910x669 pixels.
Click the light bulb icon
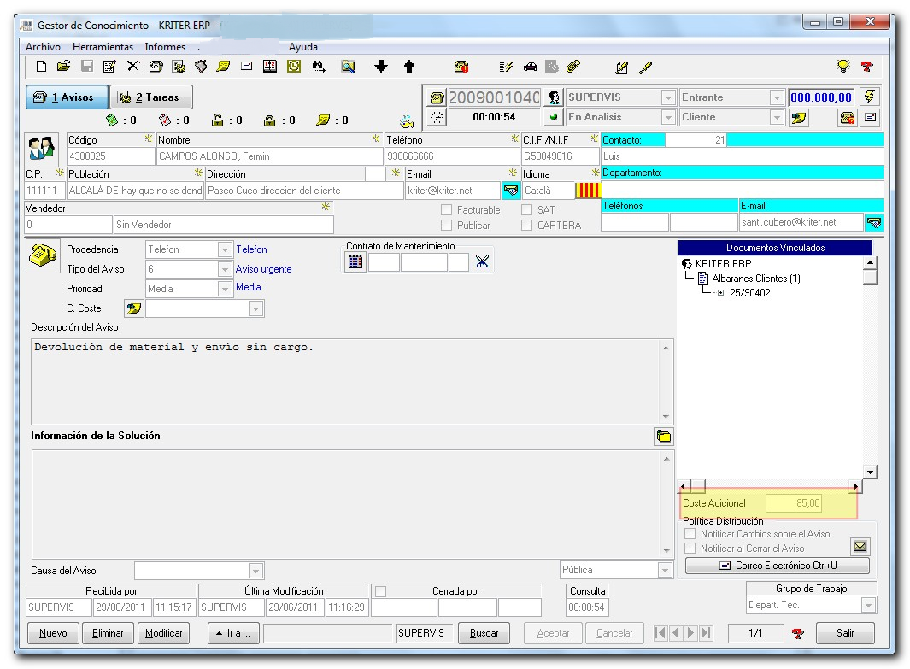tap(843, 66)
